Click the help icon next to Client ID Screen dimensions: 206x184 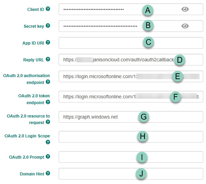(48, 9)
